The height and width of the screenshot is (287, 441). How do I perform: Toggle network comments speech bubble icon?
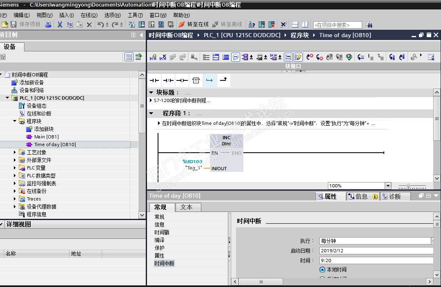tap(236, 57)
